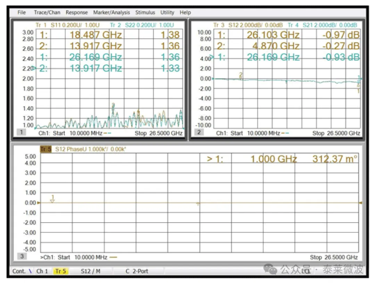The width and height of the screenshot is (375, 284).
Task: Click window 3 number box
Action: coord(22,256)
